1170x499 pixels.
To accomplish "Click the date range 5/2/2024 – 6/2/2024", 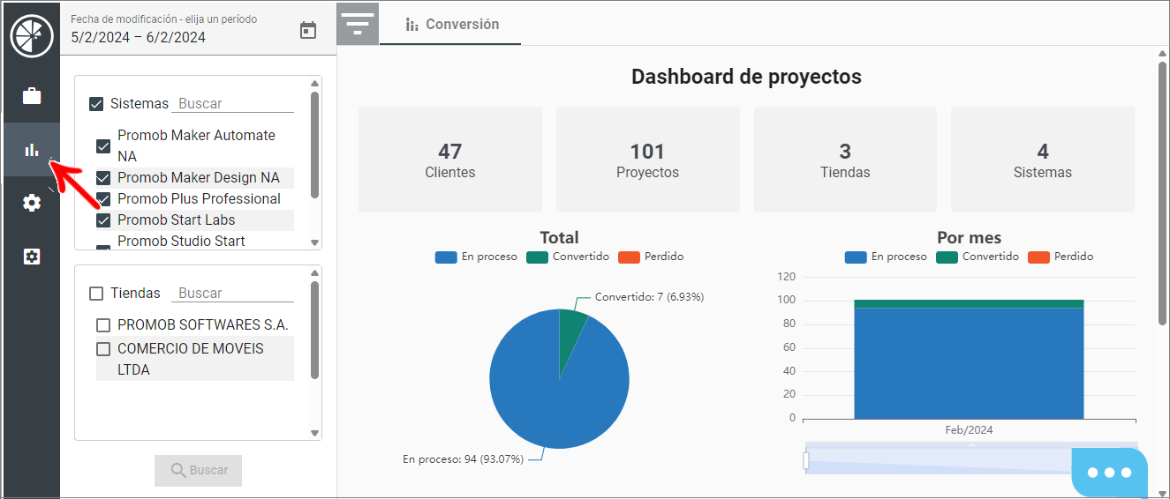I will [139, 37].
